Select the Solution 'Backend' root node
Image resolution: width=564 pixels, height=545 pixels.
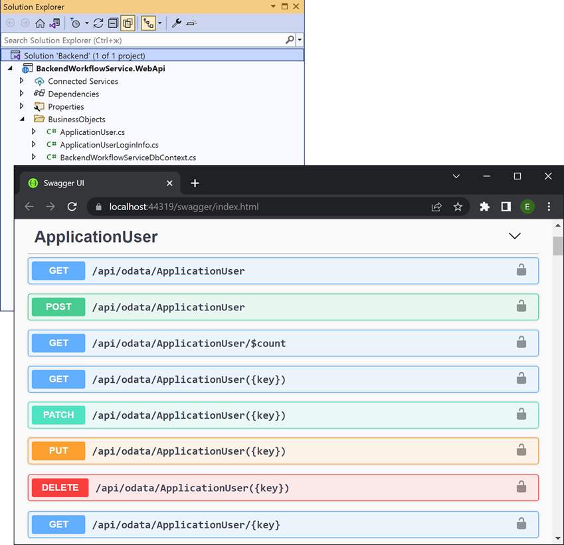[x=153, y=55]
